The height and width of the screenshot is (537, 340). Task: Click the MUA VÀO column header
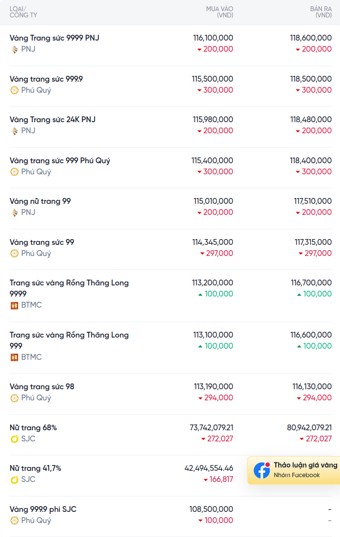219,12
